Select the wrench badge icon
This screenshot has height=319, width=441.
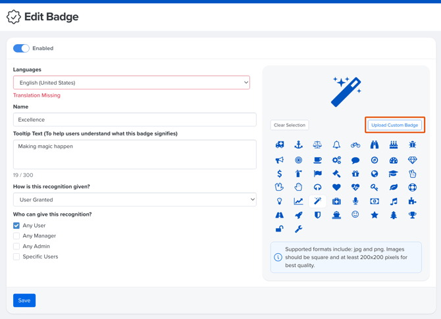coord(298,230)
